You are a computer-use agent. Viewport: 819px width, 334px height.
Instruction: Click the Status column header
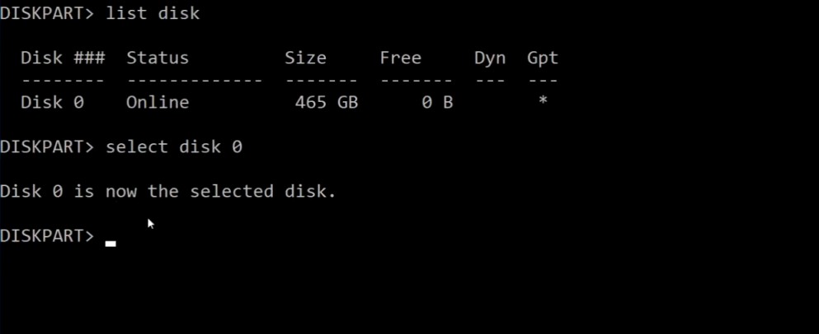[x=158, y=58]
